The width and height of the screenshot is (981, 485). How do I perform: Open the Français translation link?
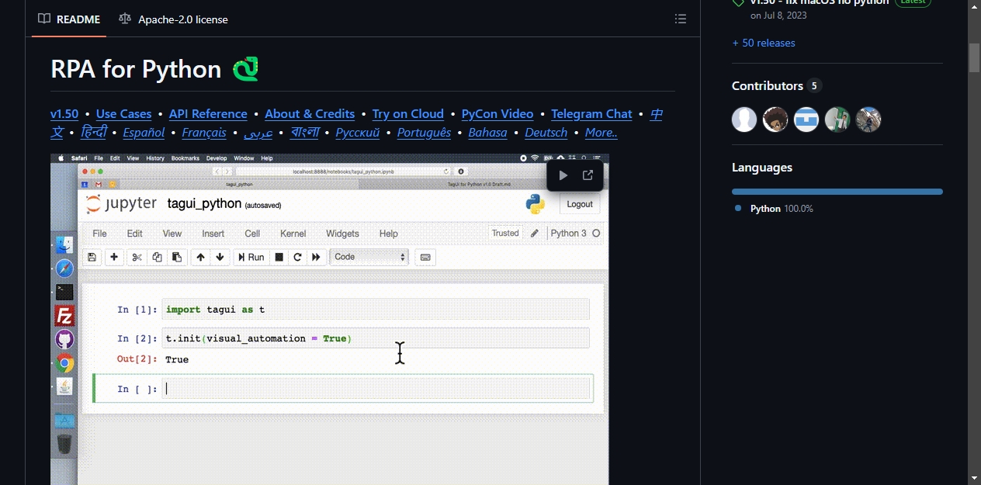(204, 133)
